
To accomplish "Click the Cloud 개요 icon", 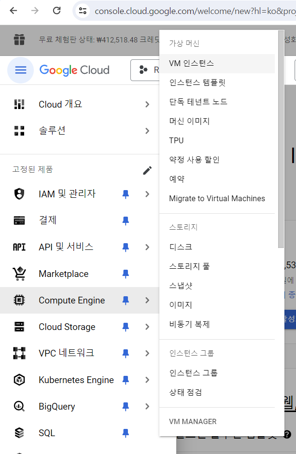I will pos(19,104).
